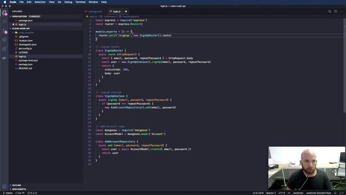
Task: Open the notifications bell in the status bar
Action: click(x=341, y=193)
